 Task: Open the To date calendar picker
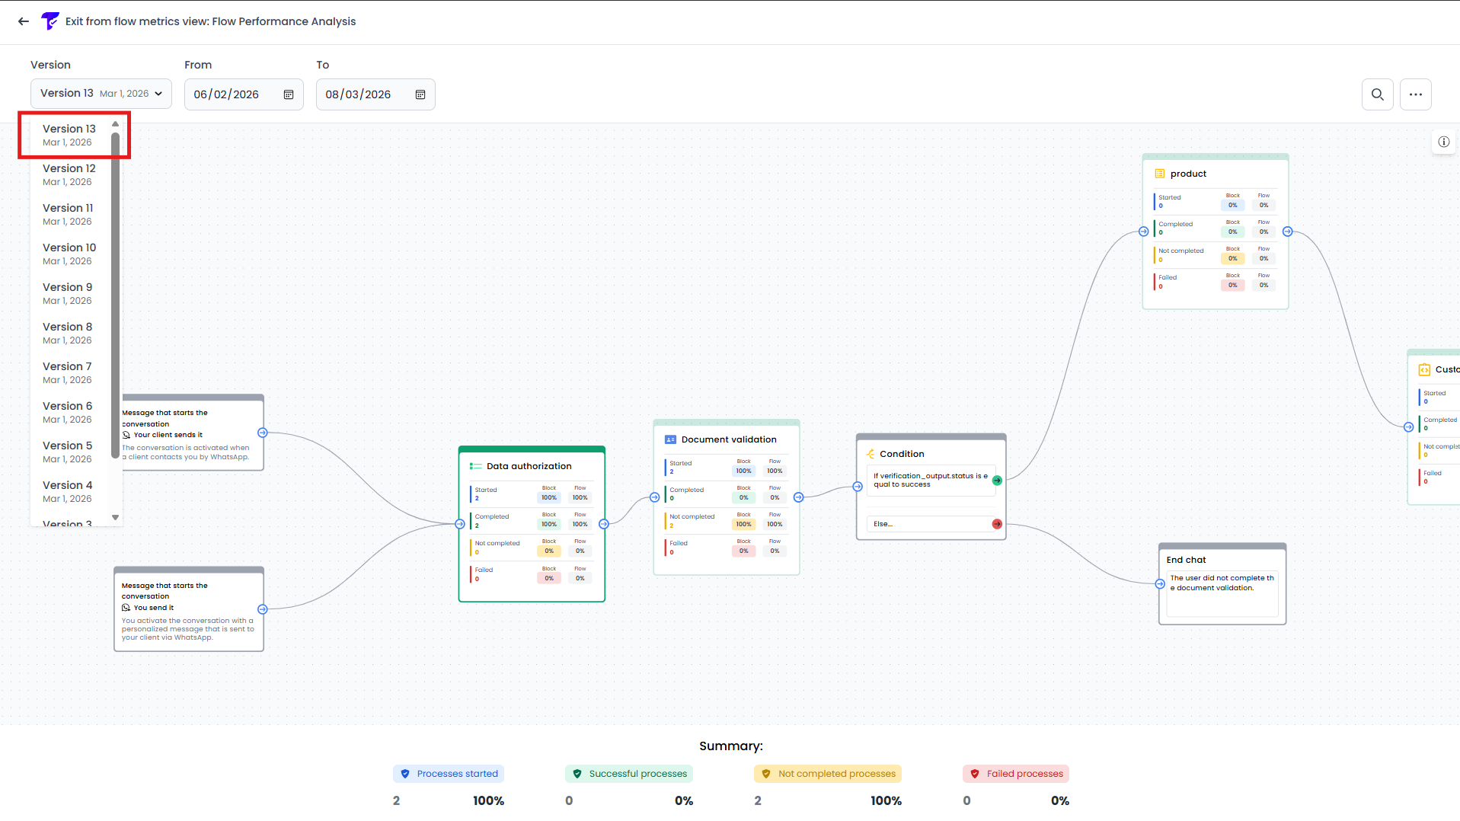click(x=420, y=94)
